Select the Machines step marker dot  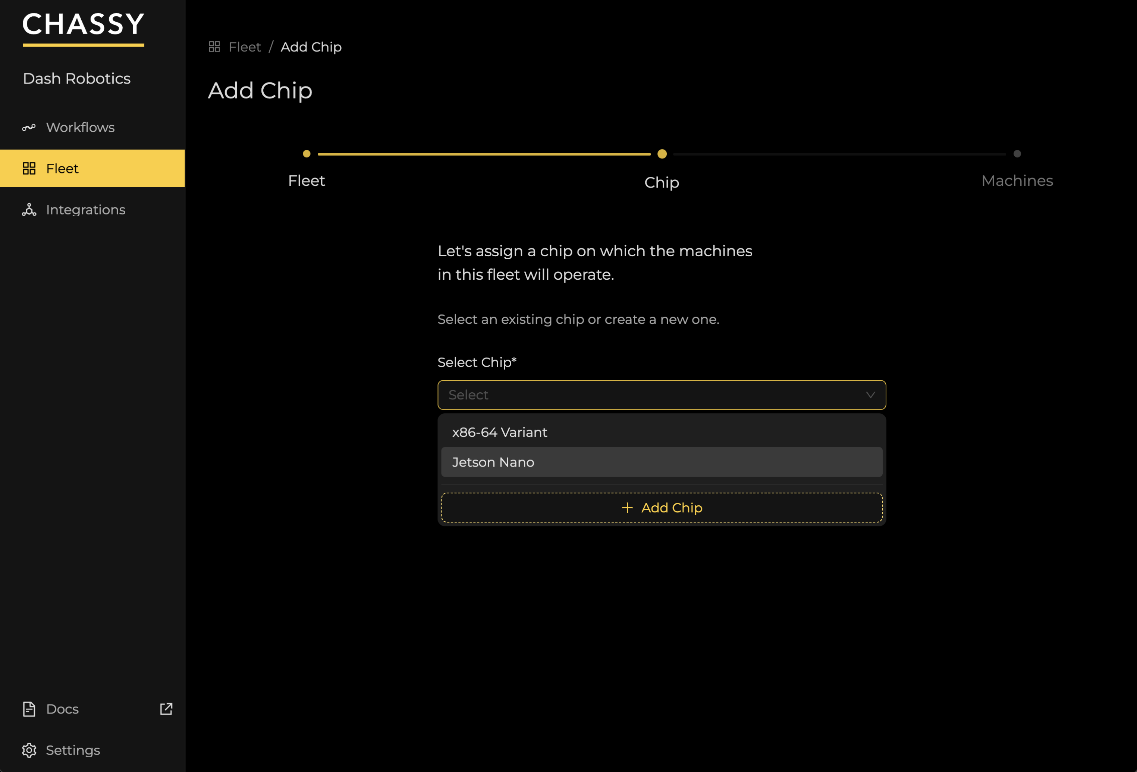1017,154
